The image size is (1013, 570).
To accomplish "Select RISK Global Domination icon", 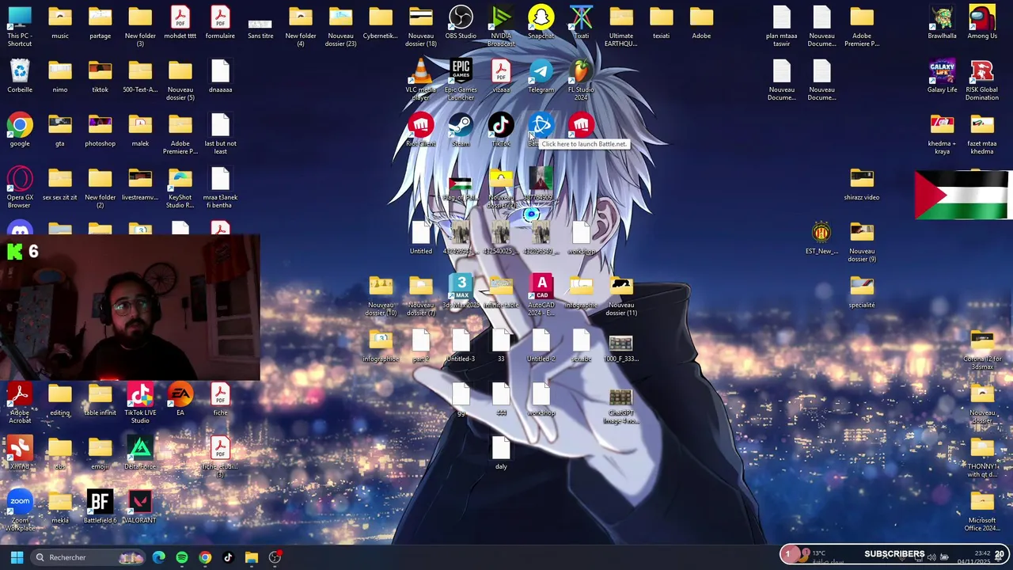I will pos(982,79).
